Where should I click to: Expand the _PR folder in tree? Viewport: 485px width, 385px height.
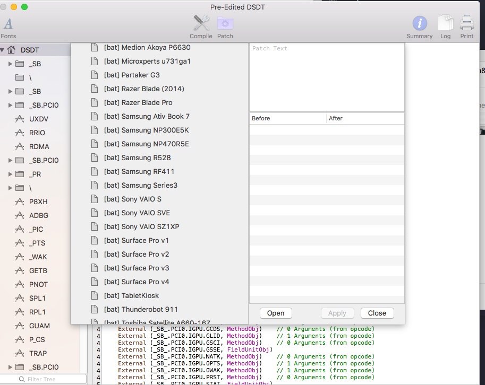[x=10, y=174]
